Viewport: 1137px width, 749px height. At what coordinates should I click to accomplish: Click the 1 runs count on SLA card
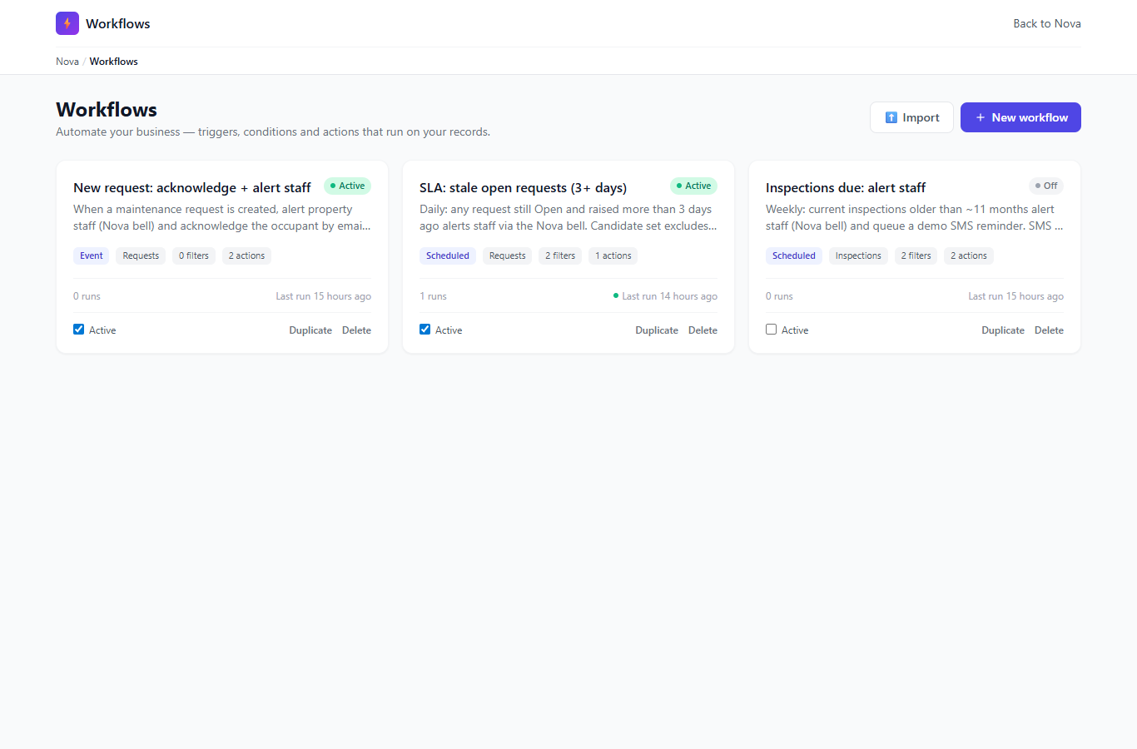(433, 296)
